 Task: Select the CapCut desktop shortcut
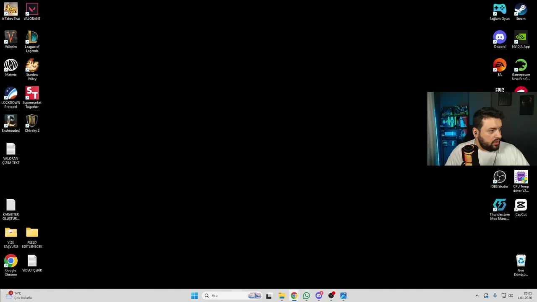521,208
